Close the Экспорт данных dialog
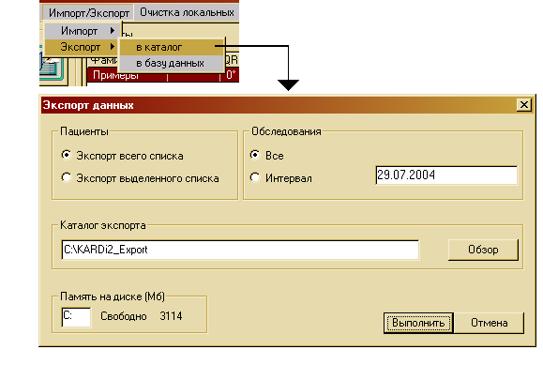543x365 pixels. tap(524, 105)
